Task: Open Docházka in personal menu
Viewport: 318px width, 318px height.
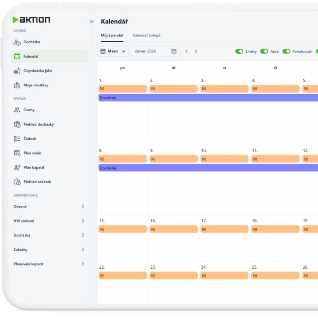Action: (49, 42)
